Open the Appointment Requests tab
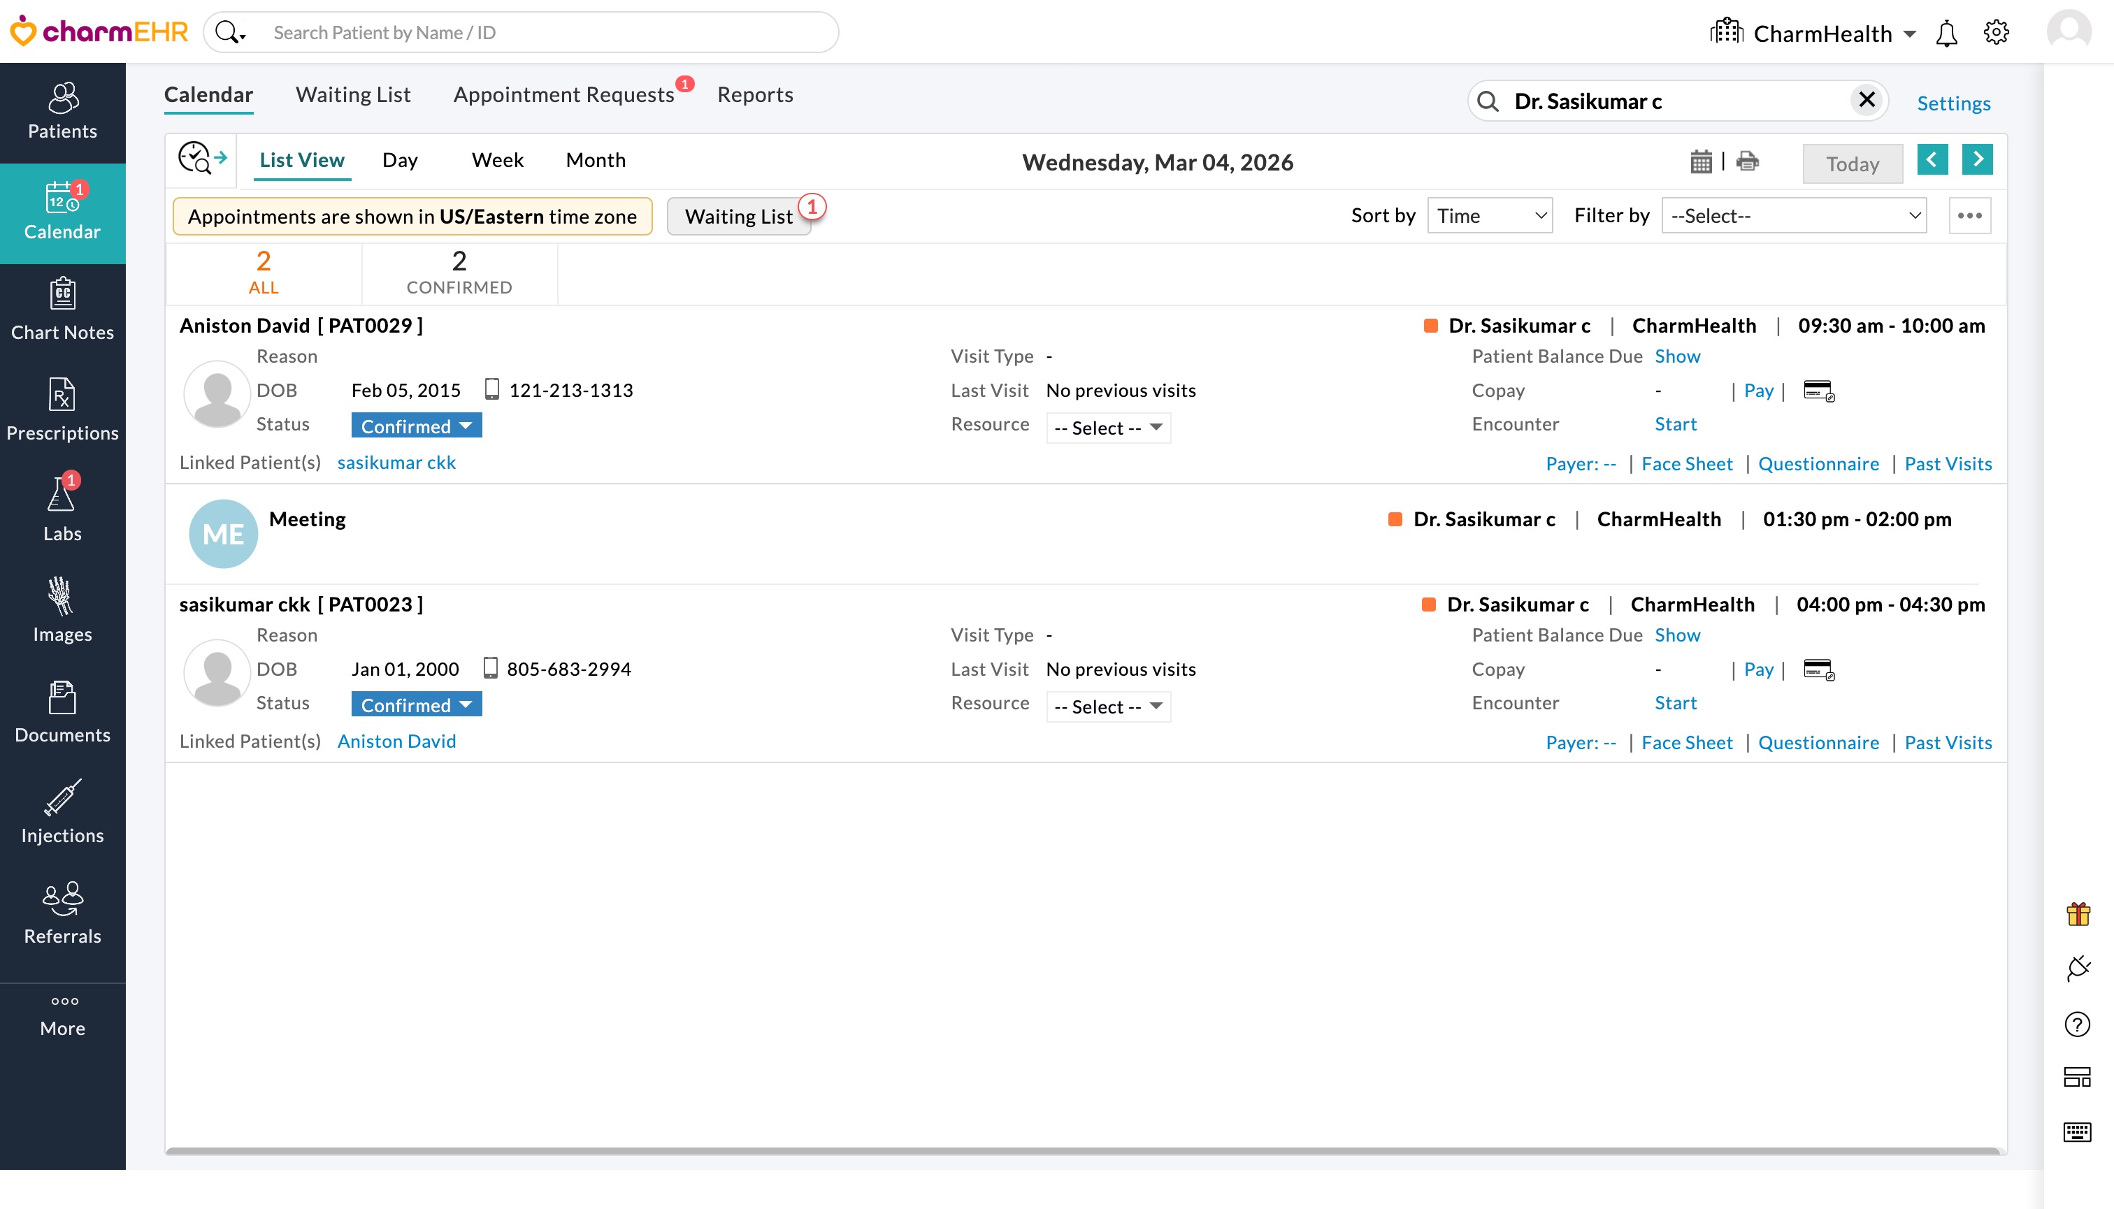The image size is (2114, 1209). pyautogui.click(x=563, y=94)
